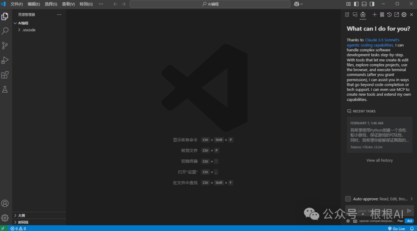Open the Manage gear in activity bar
The width and height of the screenshot is (417, 231).
(x=5, y=218)
